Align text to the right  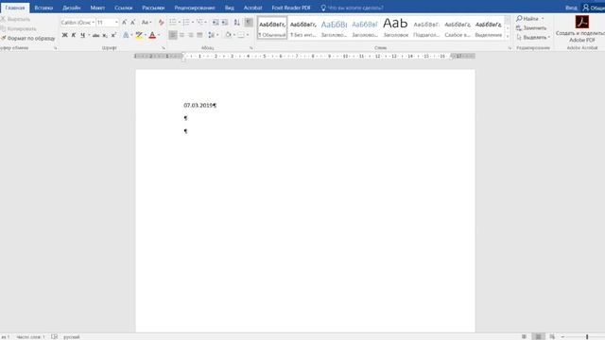tap(191, 35)
